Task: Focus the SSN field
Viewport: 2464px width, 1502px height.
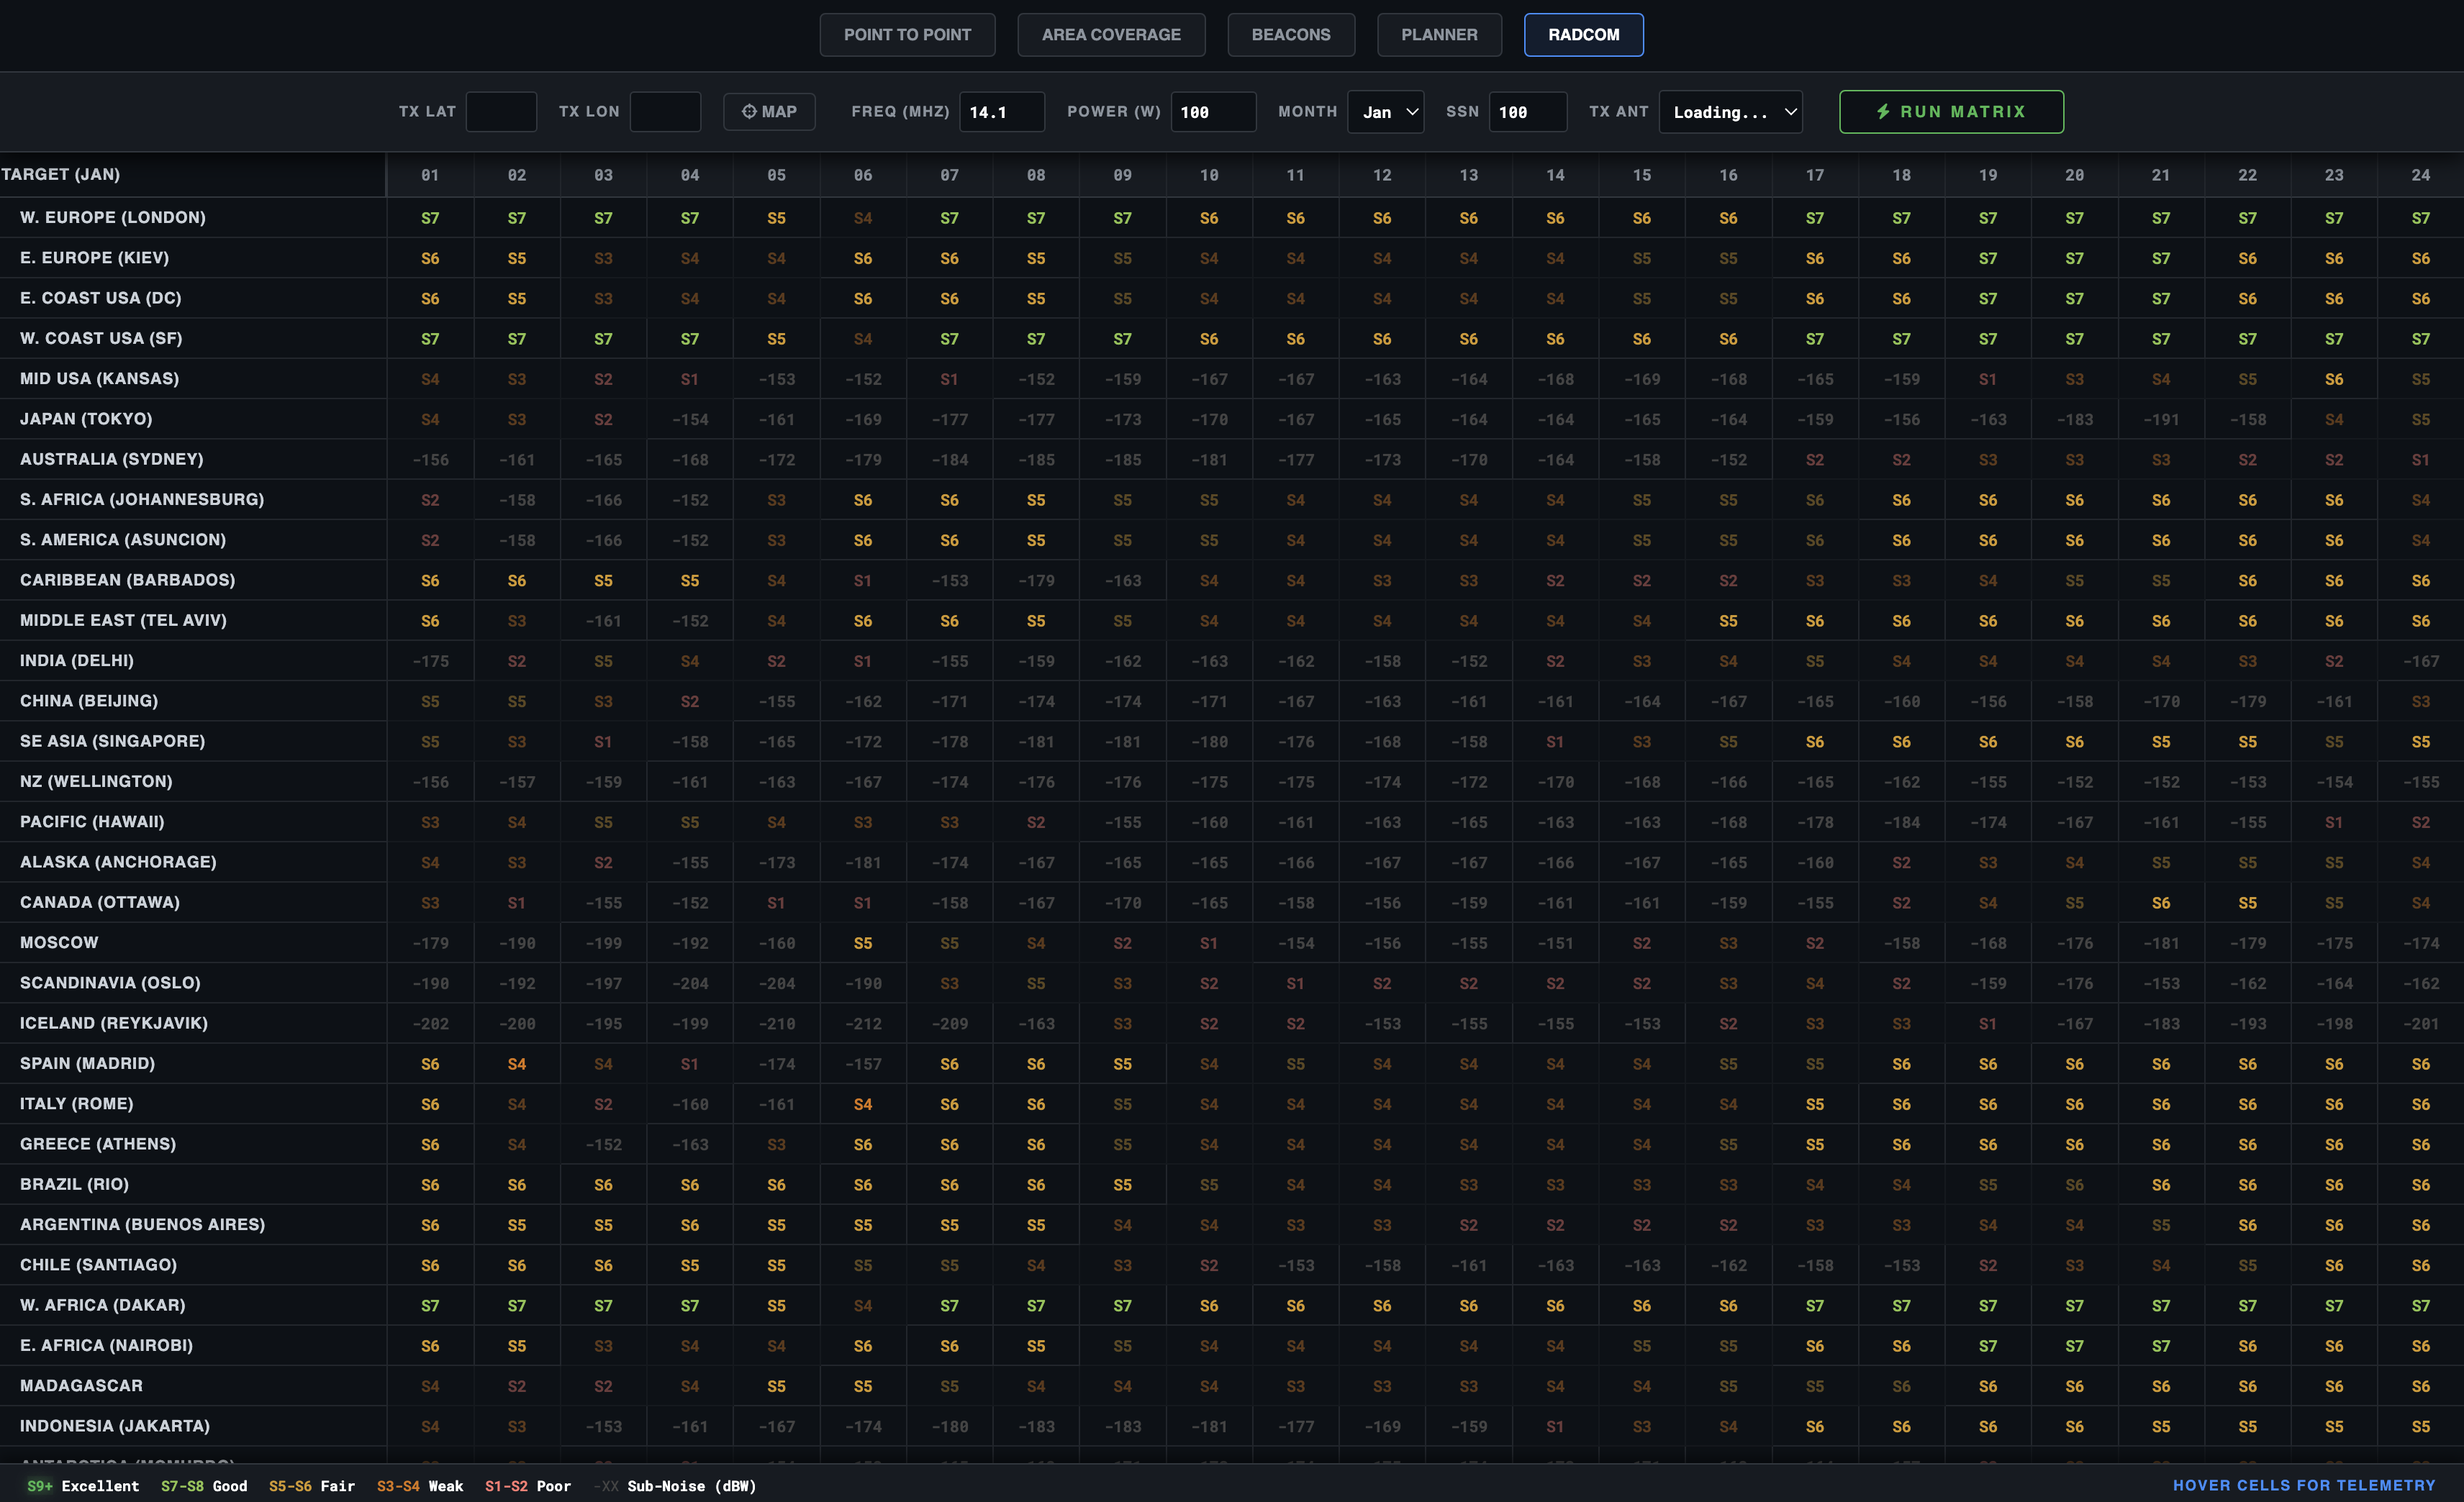Action: pyautogui.click(x=1528, y=112)
